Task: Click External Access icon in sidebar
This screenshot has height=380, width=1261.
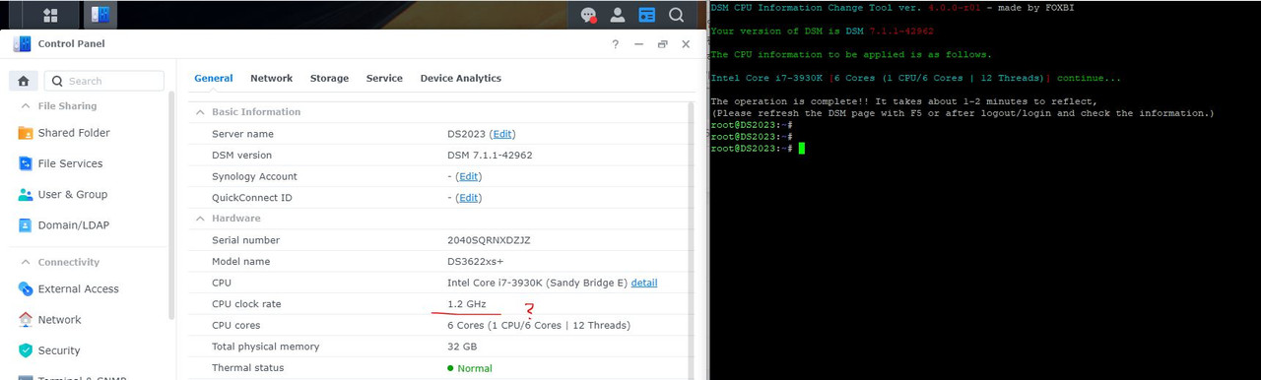Action: tap(26, 288)
